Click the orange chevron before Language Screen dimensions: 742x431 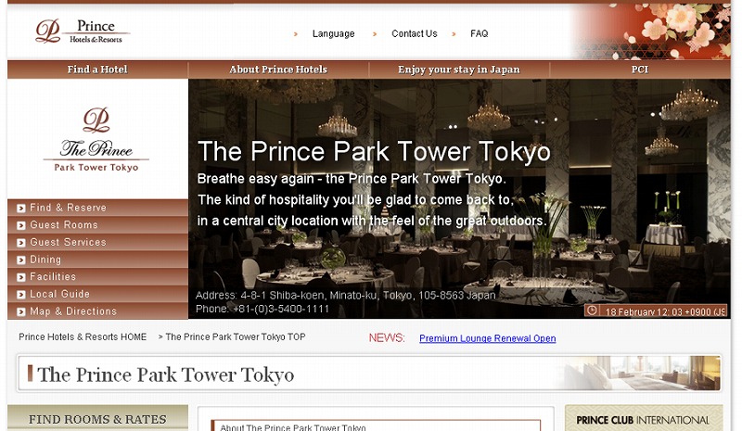[296, 34]
